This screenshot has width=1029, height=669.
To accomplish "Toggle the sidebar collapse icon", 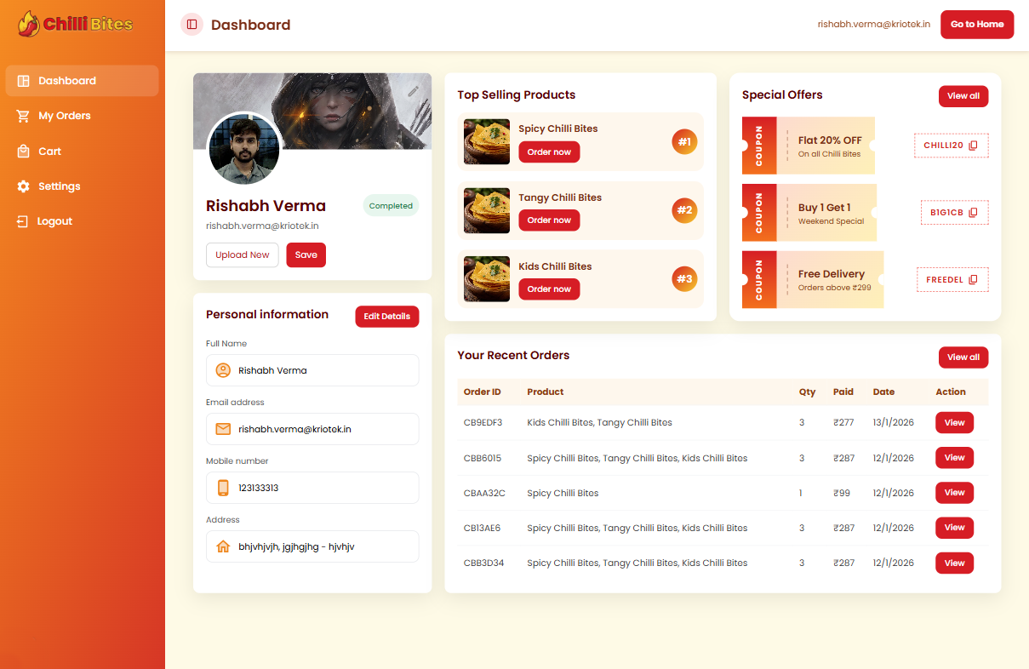I will click(192, 25).
